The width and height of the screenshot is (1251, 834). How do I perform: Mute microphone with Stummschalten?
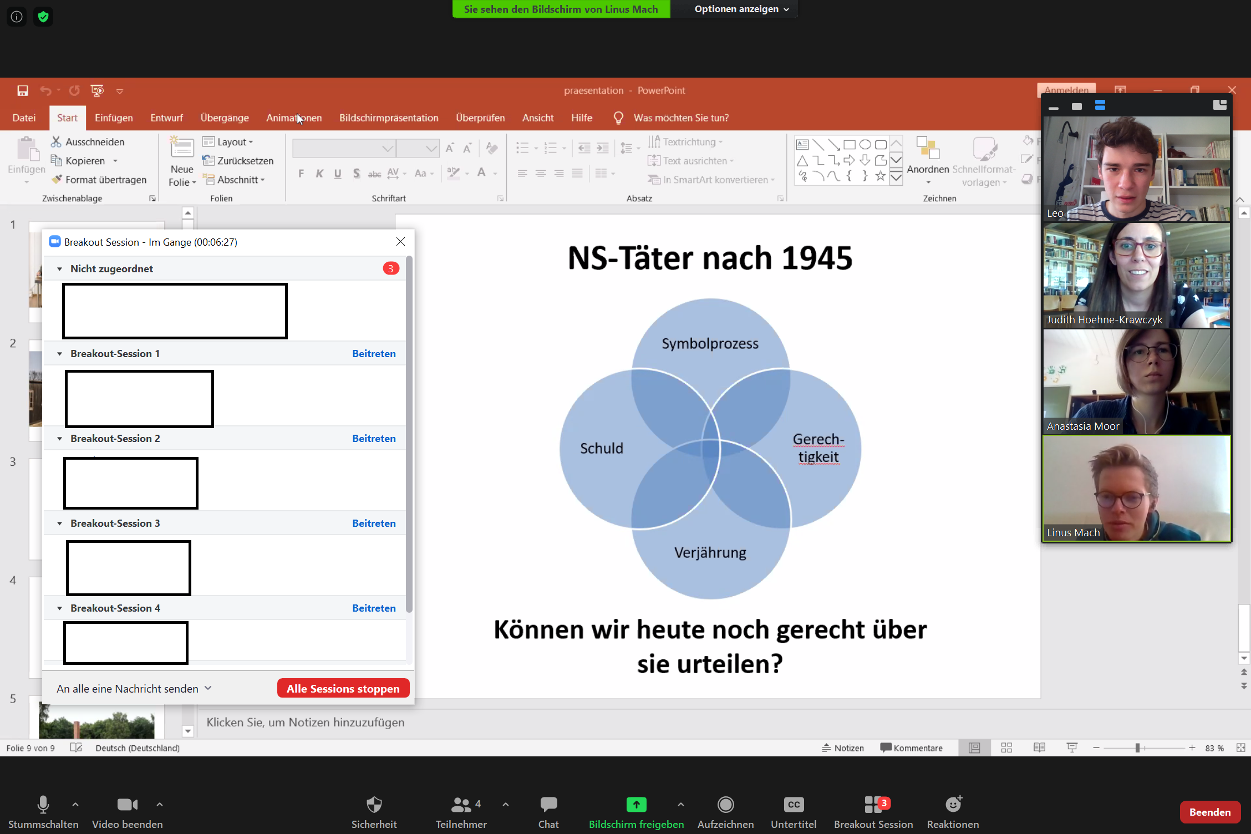[x=43, y=805]
